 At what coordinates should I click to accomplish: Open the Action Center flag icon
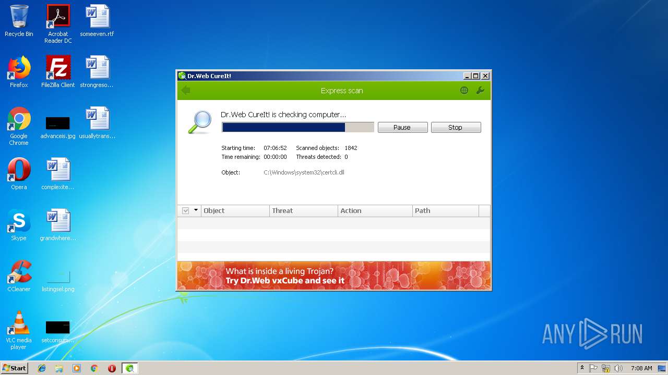(x=593, y=368)
